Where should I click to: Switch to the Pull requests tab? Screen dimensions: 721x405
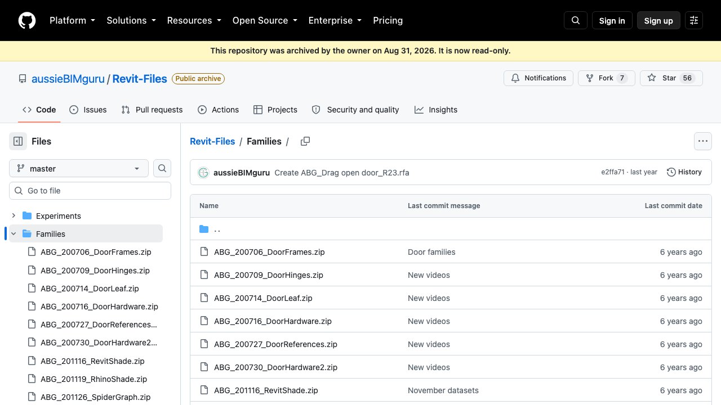[x=152, y=110]
